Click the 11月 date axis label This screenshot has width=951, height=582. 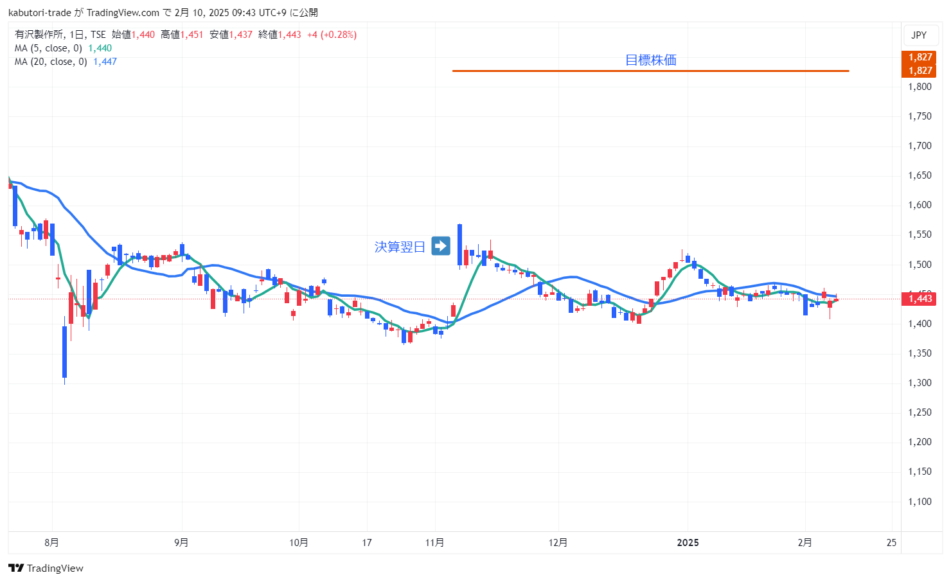(x=434, y=543)
